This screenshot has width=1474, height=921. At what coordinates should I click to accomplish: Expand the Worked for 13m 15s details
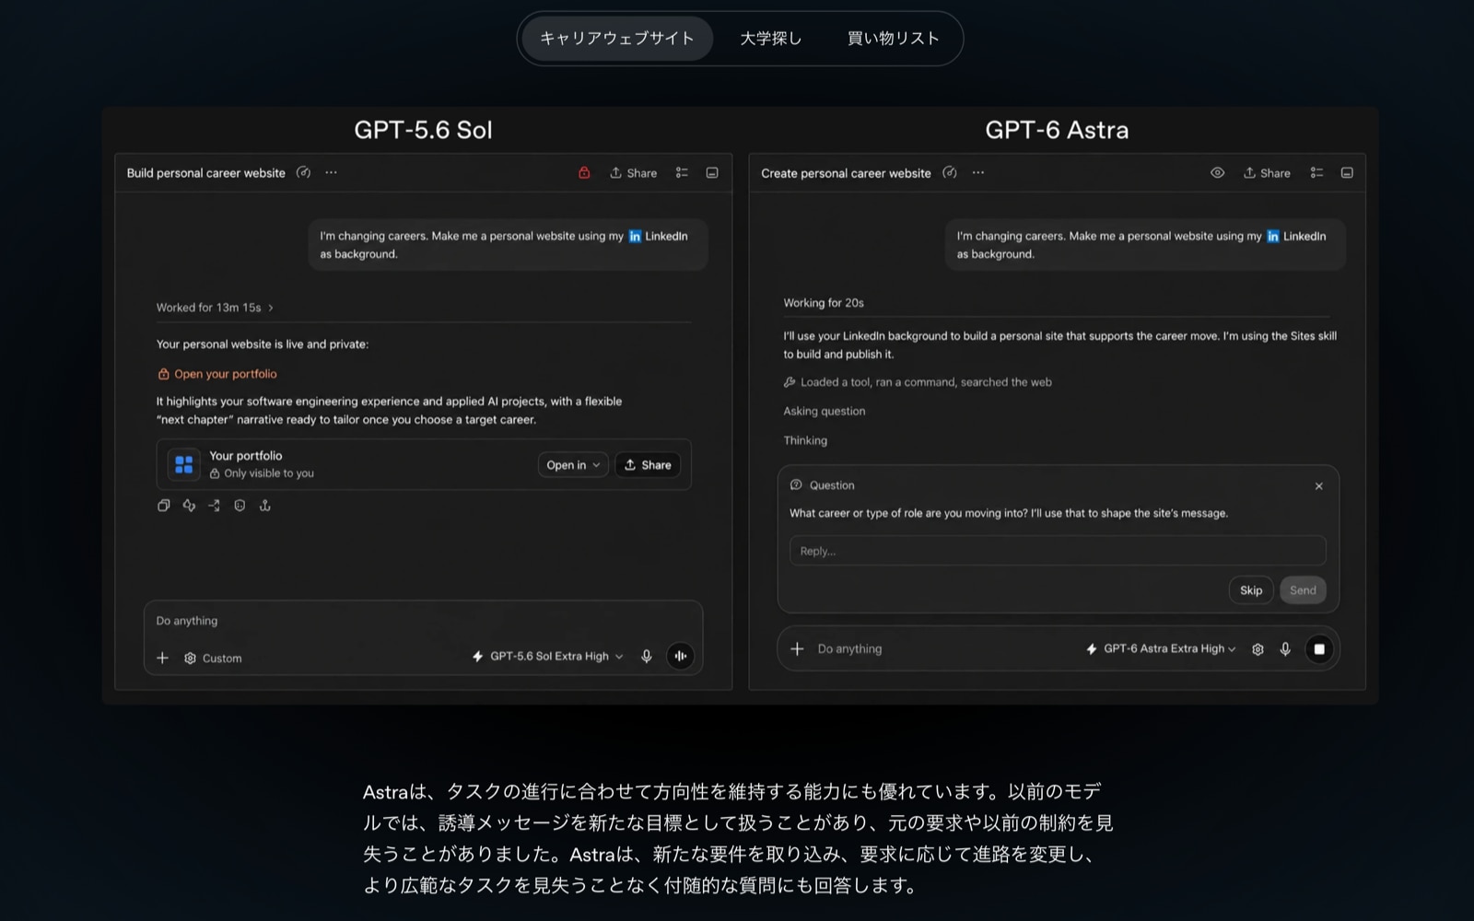[x=215, y=308]
